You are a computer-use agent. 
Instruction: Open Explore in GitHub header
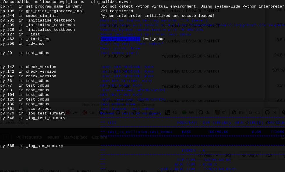100,137
